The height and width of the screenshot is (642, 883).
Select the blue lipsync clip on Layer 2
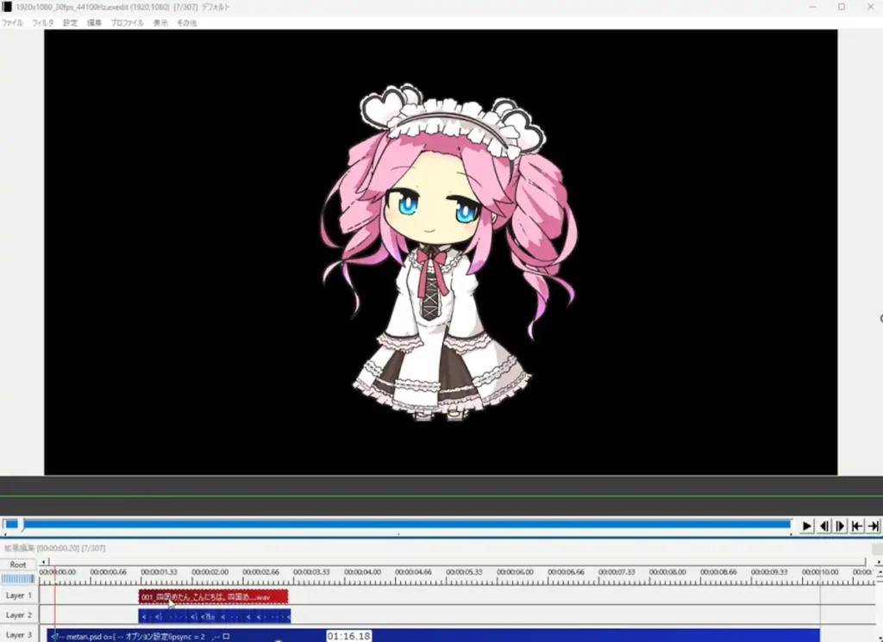[215, 616]
